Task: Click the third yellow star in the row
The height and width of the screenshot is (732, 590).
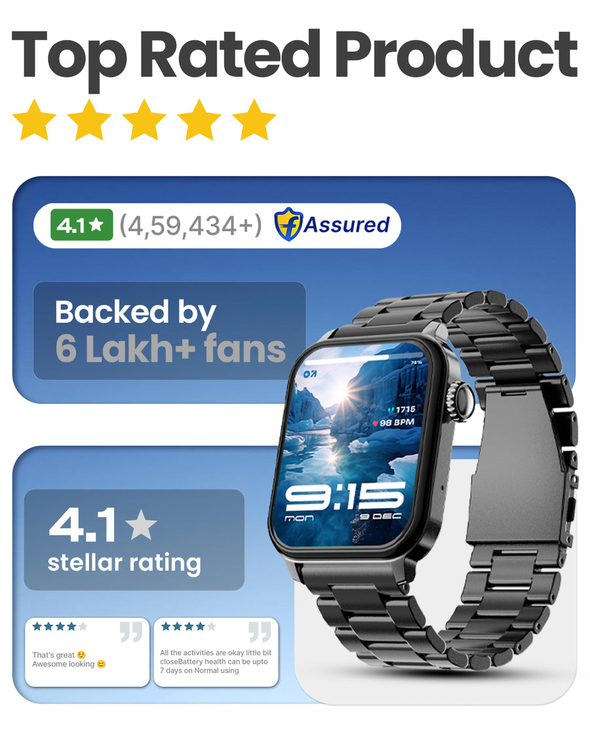Action: click(144, 119)
